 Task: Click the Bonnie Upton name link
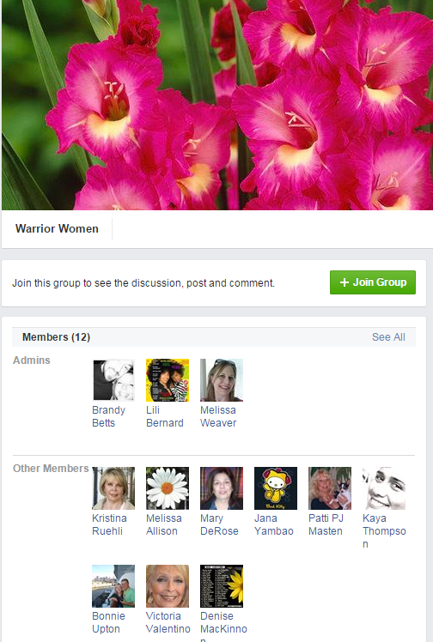(108, 622)
